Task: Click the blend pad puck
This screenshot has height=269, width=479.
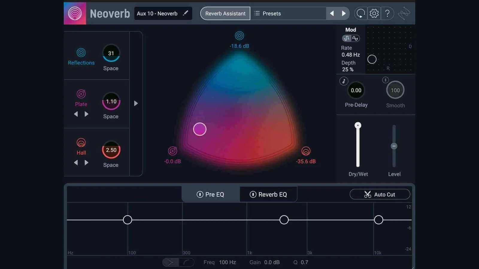Action: point(200,129)
